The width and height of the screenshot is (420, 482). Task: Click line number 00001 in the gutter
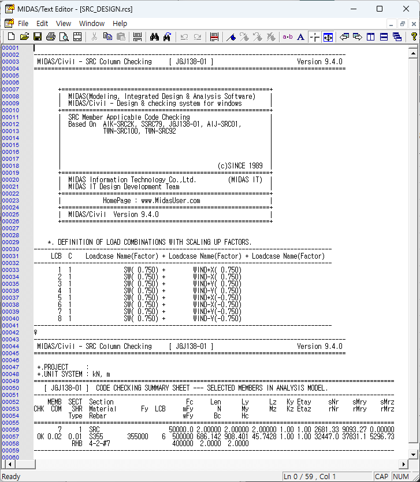10,47
